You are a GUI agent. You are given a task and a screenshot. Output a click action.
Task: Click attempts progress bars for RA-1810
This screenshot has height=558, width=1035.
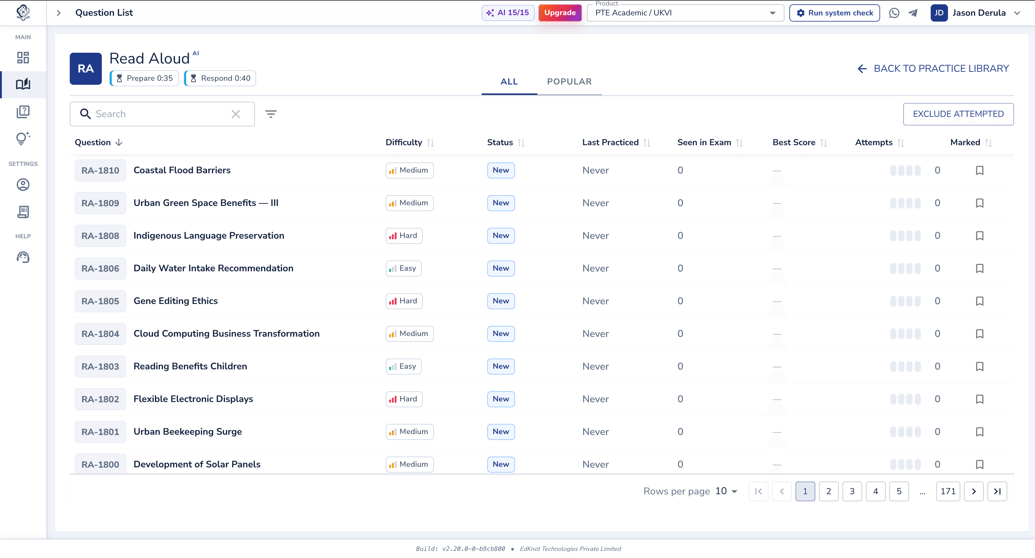905,170
